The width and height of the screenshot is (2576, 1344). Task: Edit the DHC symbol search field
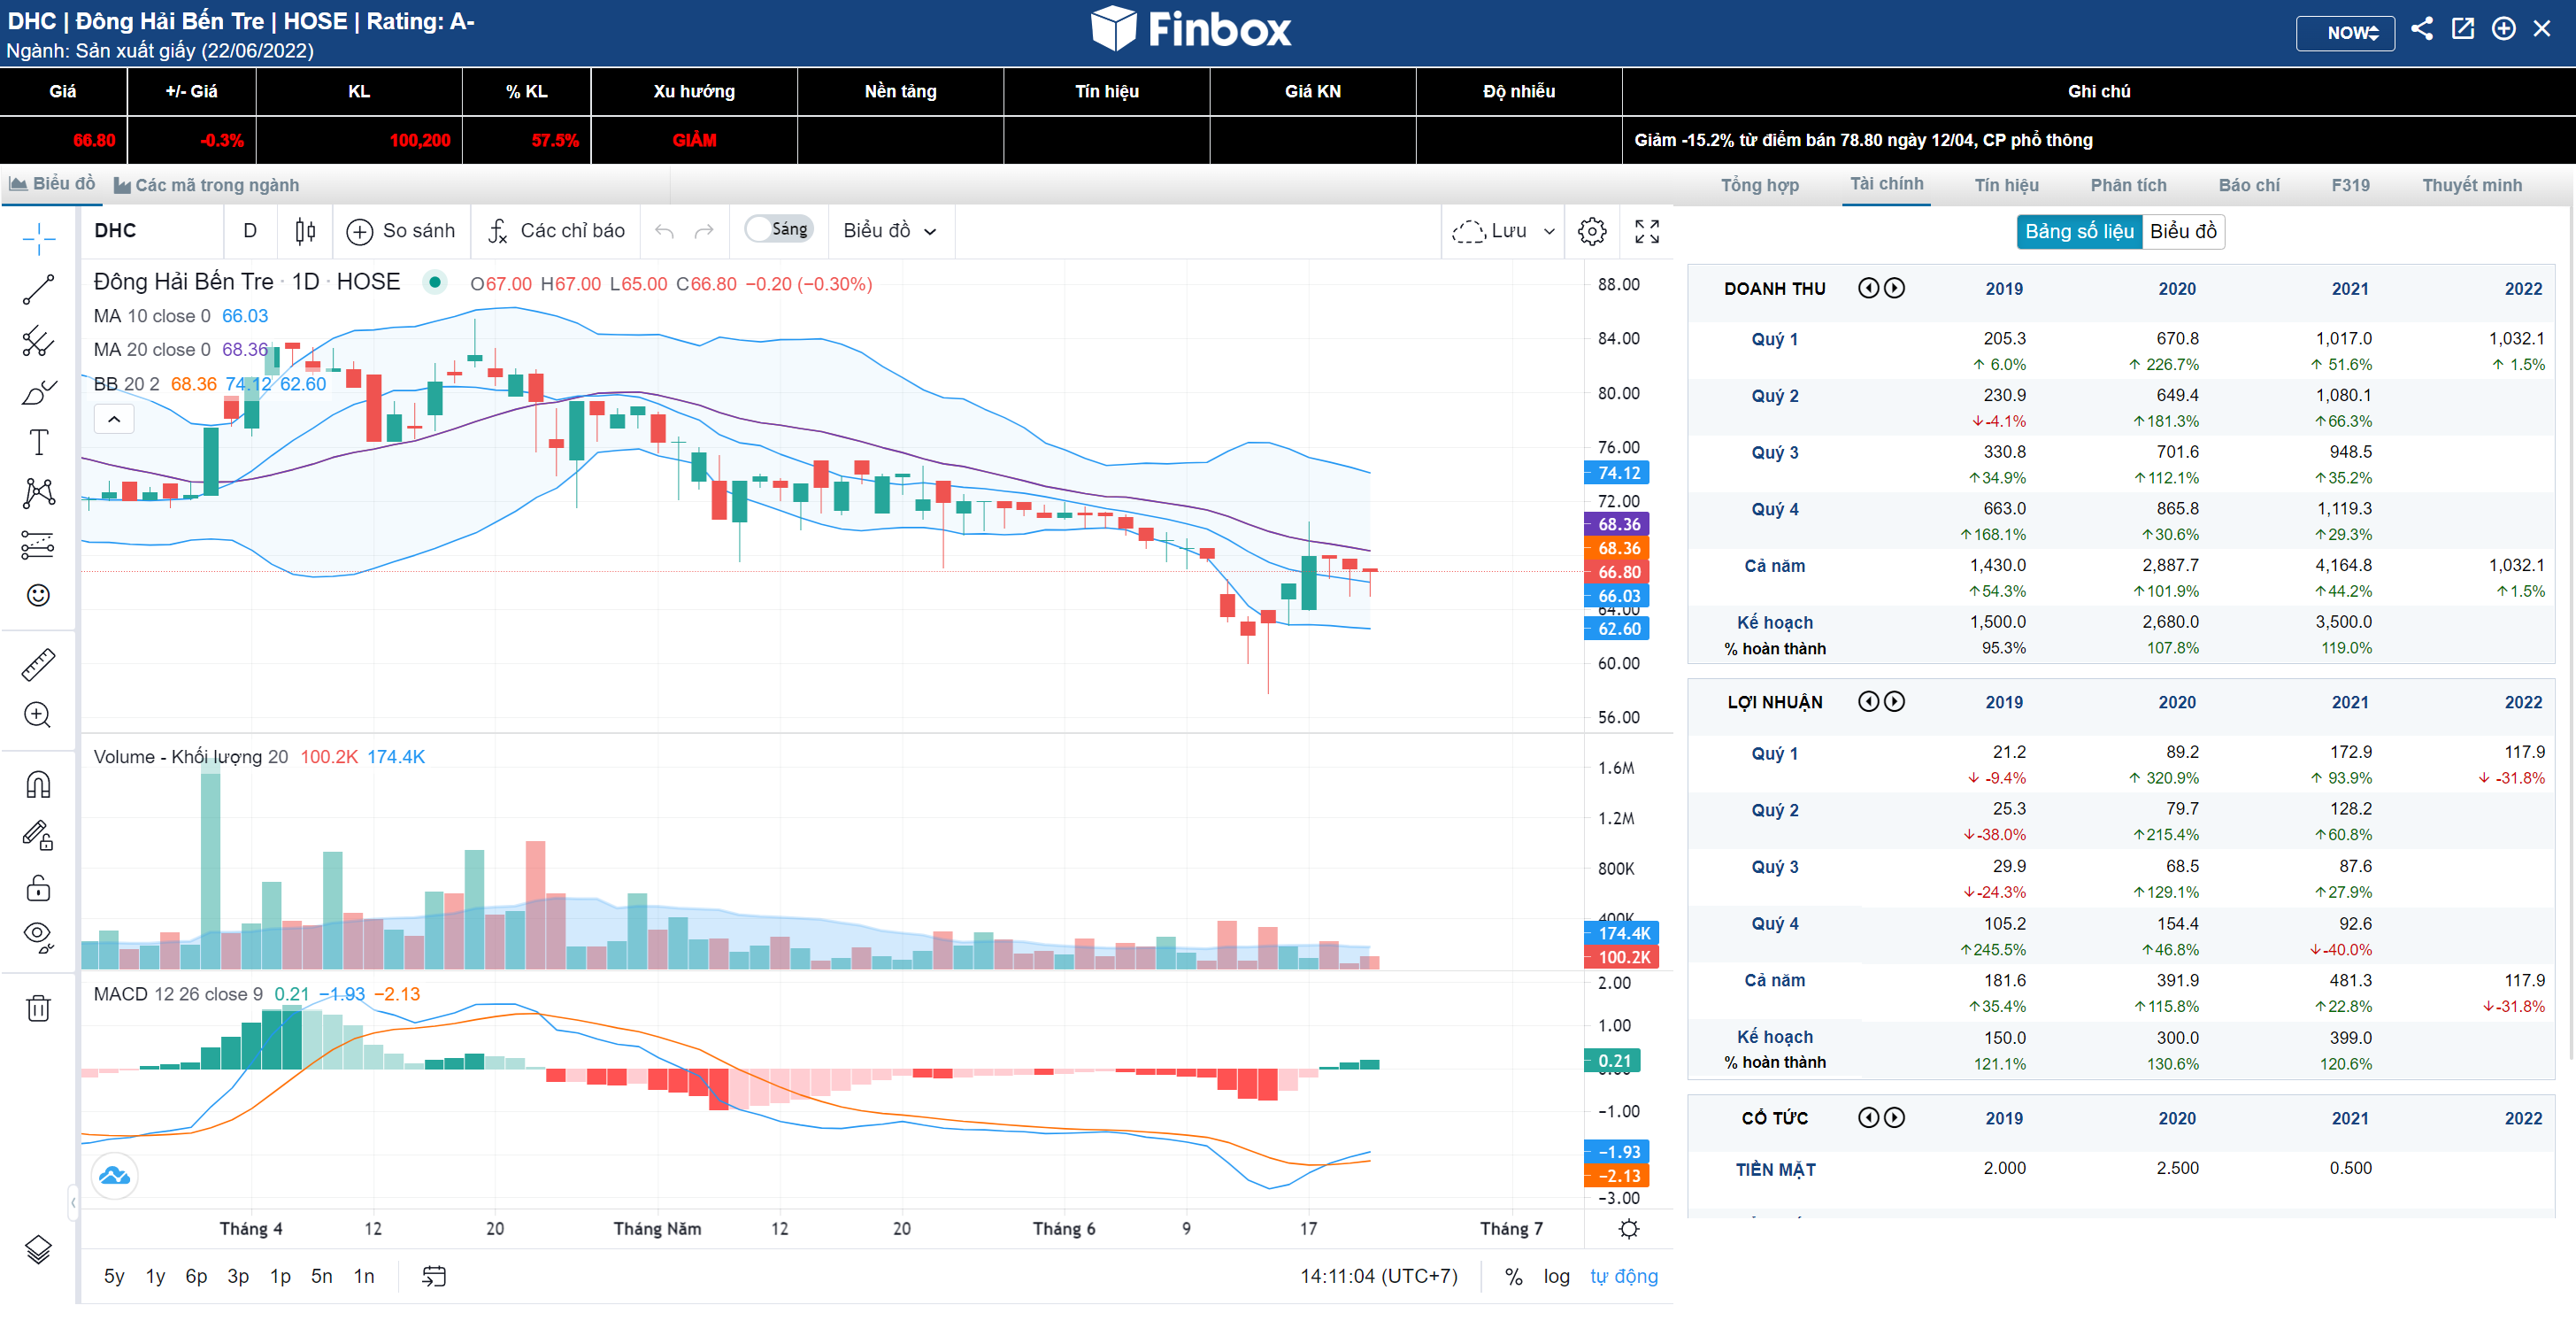(152, 231)
